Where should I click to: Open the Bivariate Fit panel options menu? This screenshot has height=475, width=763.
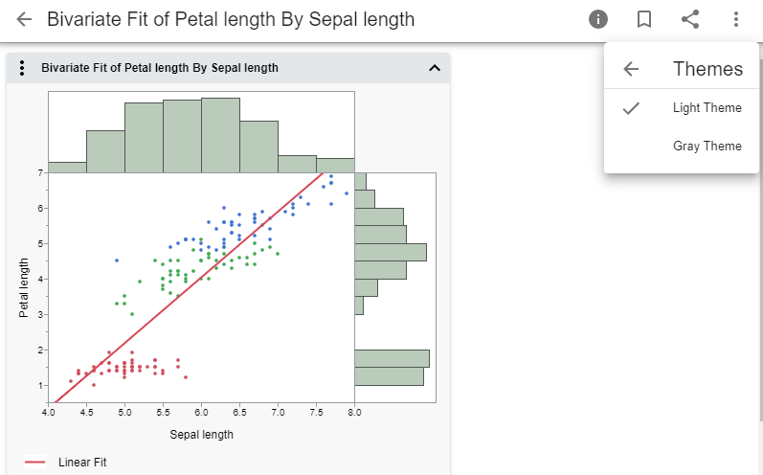coord(24,68)
